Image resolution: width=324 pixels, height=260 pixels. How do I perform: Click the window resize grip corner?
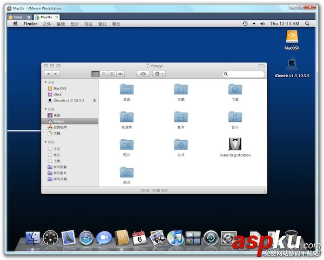pyautogui.click(x=264, y=191)
